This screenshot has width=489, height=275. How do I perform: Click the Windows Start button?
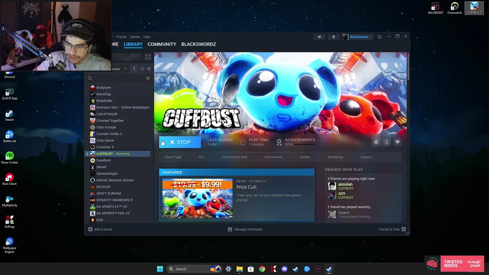pyautogui.click(x=160, y=269)
